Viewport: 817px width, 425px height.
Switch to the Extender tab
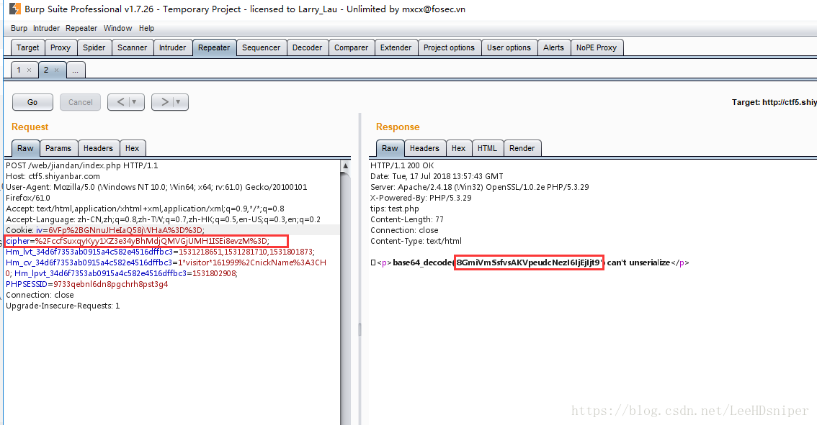click(396, 47)
